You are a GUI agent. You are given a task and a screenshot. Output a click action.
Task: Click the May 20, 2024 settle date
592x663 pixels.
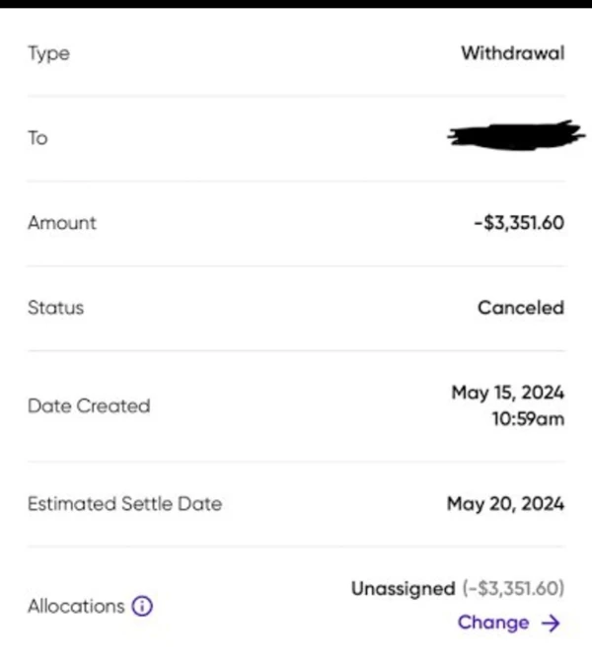[505, 504]
